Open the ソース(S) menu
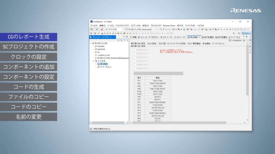The image size is (275, 154). [111, 25]
